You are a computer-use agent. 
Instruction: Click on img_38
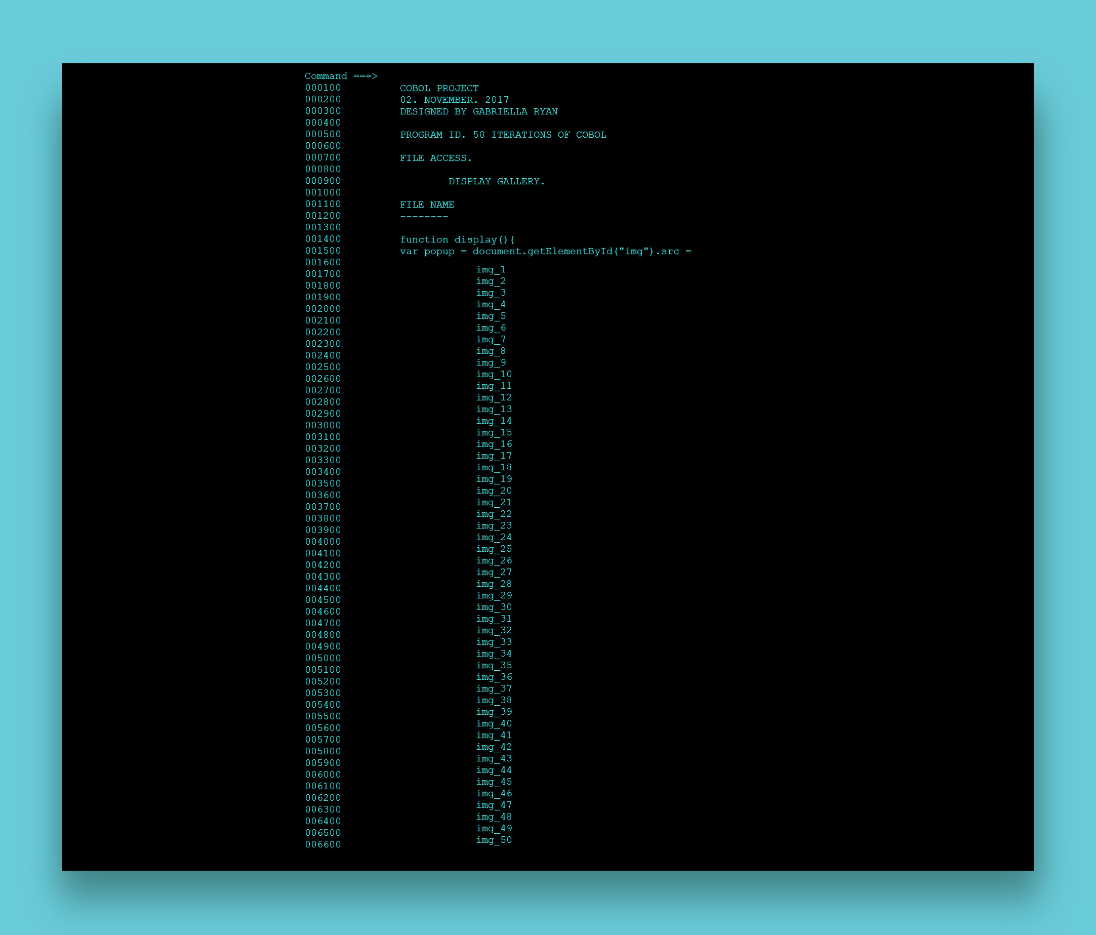point(494,700)
